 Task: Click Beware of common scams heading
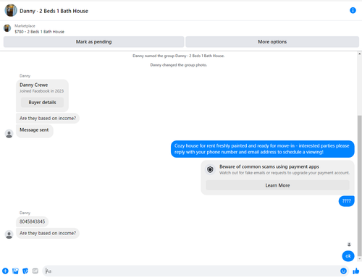click(269, 166)
